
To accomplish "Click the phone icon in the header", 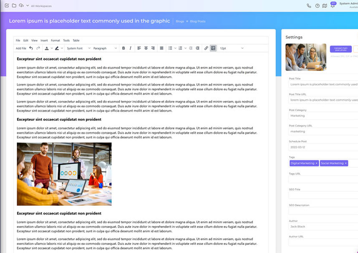I will tap(310, 6).
